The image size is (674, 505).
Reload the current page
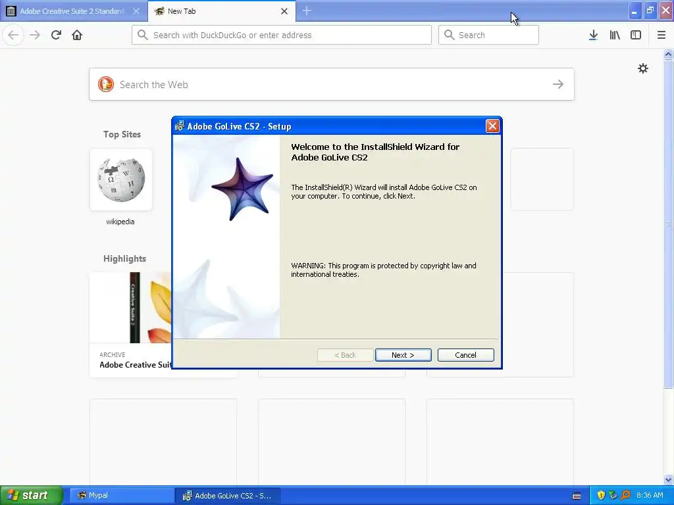click(56, 35)
